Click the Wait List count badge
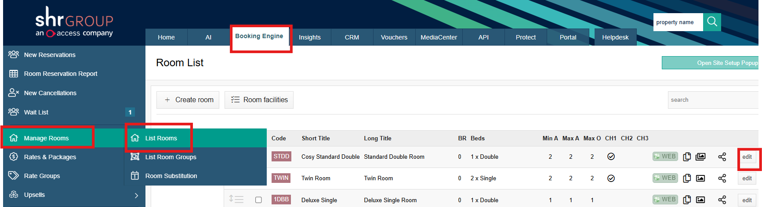The image size is (762, 207). [x=130, y=112]
